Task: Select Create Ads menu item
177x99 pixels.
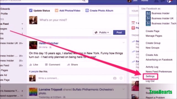Action: [x=152, y=55]
